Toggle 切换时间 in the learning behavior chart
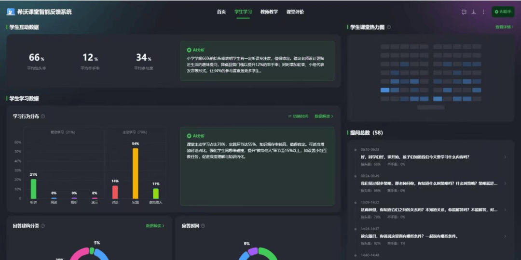This screenshot has width=521, height=260. click(298, 117)
